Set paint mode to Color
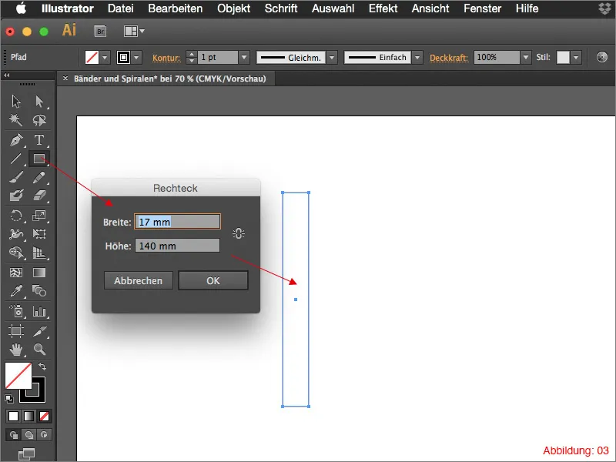This screenshot has width=616, height=462. [13, 416]
